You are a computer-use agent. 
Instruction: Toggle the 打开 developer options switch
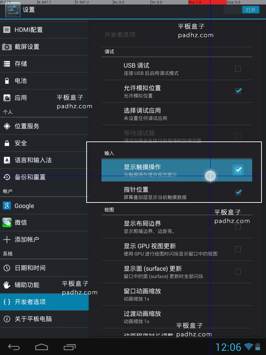[241, 10]
